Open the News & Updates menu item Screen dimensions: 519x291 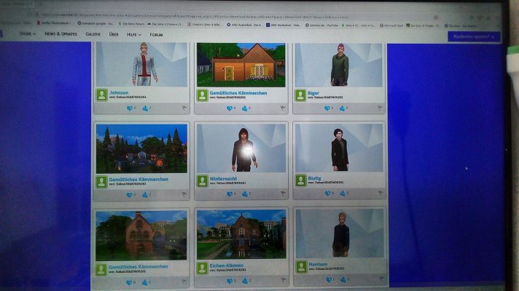coord(61,33)
